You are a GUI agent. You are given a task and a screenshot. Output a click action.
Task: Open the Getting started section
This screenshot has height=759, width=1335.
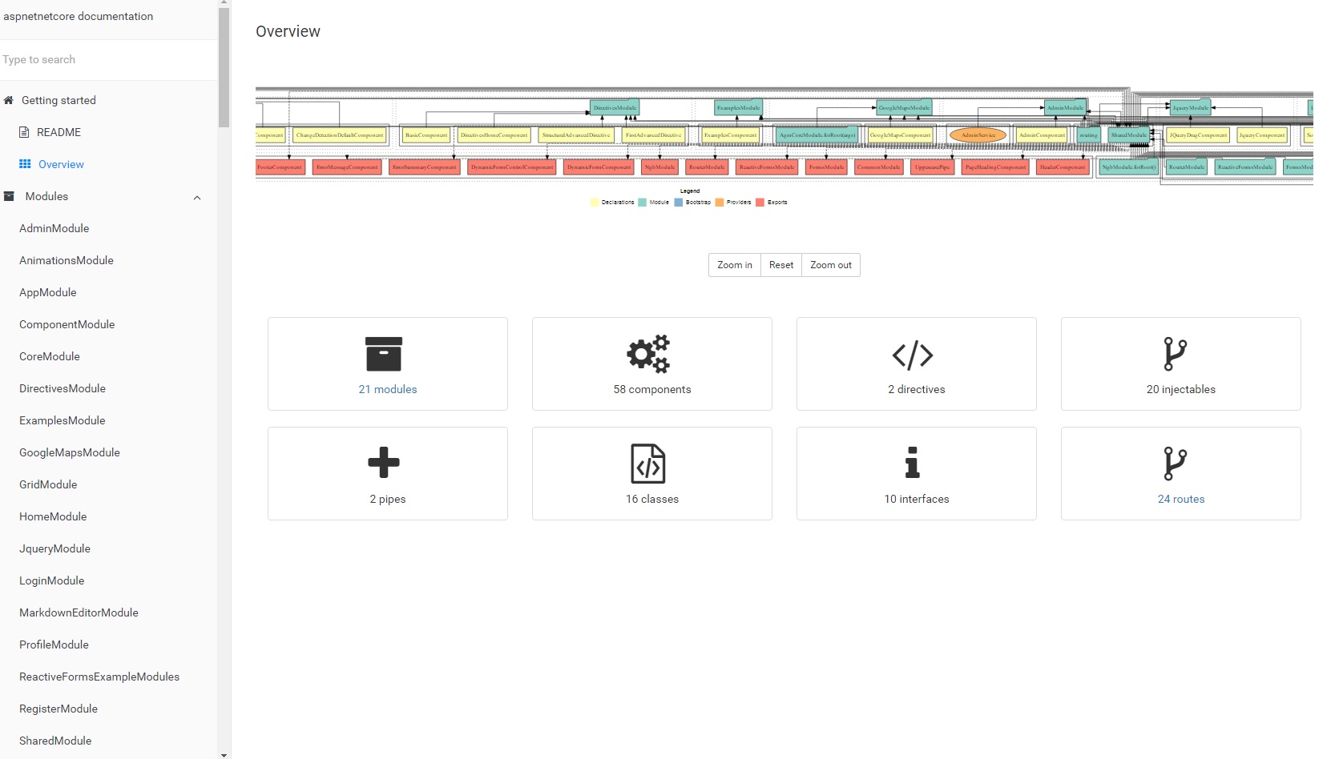point(58,100)
